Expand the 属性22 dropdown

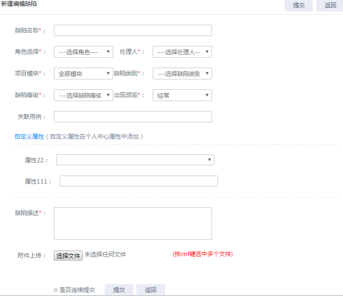pos(135,160)
